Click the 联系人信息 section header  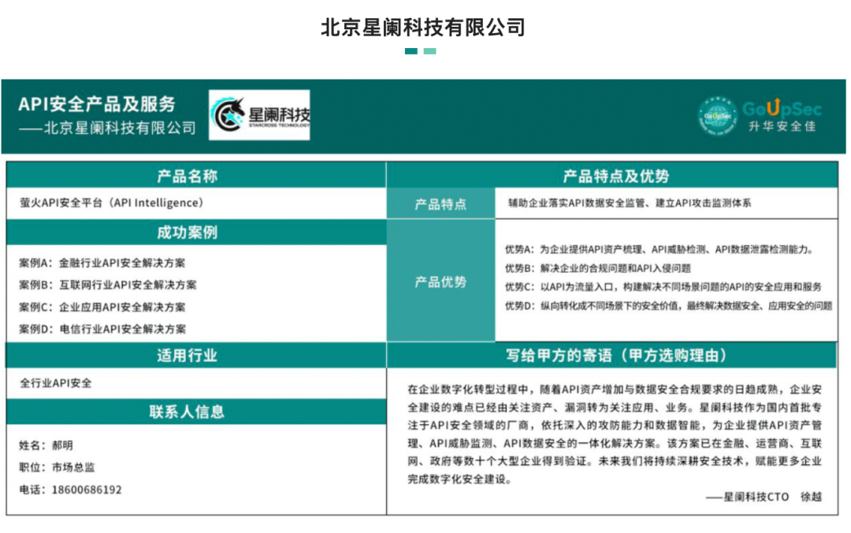click(196, 412)
